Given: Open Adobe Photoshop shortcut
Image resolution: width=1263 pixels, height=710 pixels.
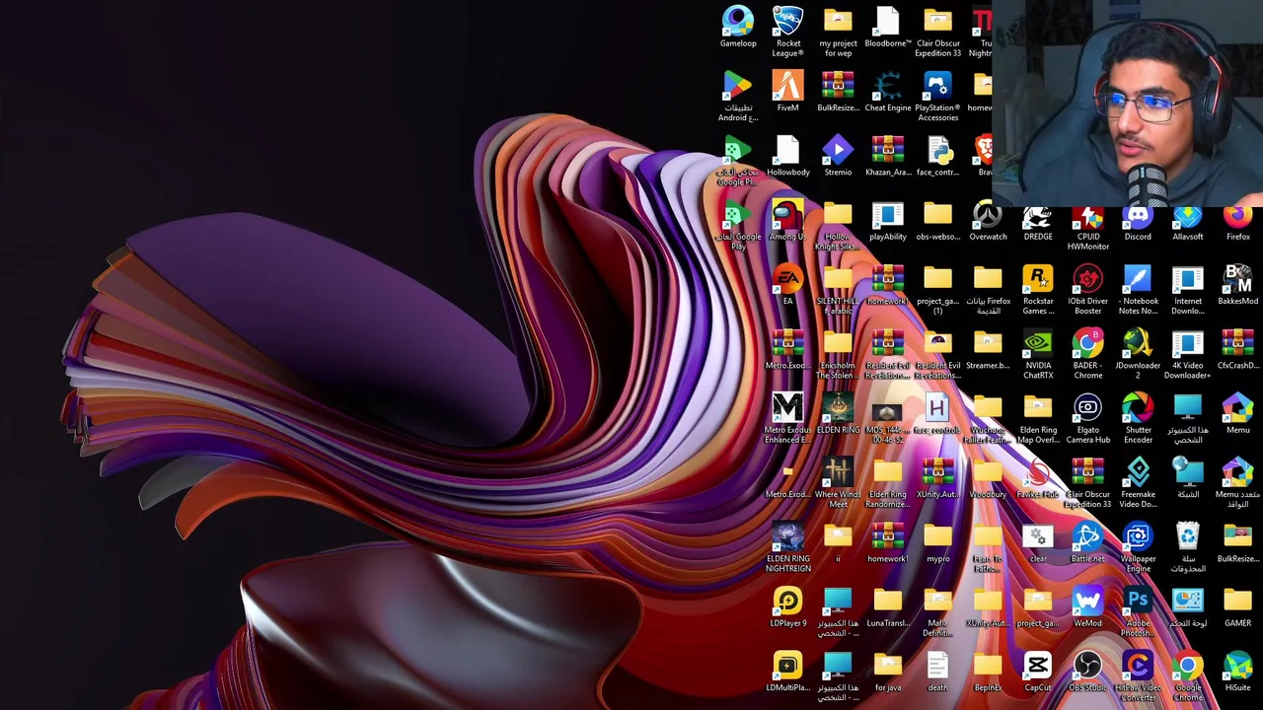Looking at the screenshot, I should [1138, 612].
